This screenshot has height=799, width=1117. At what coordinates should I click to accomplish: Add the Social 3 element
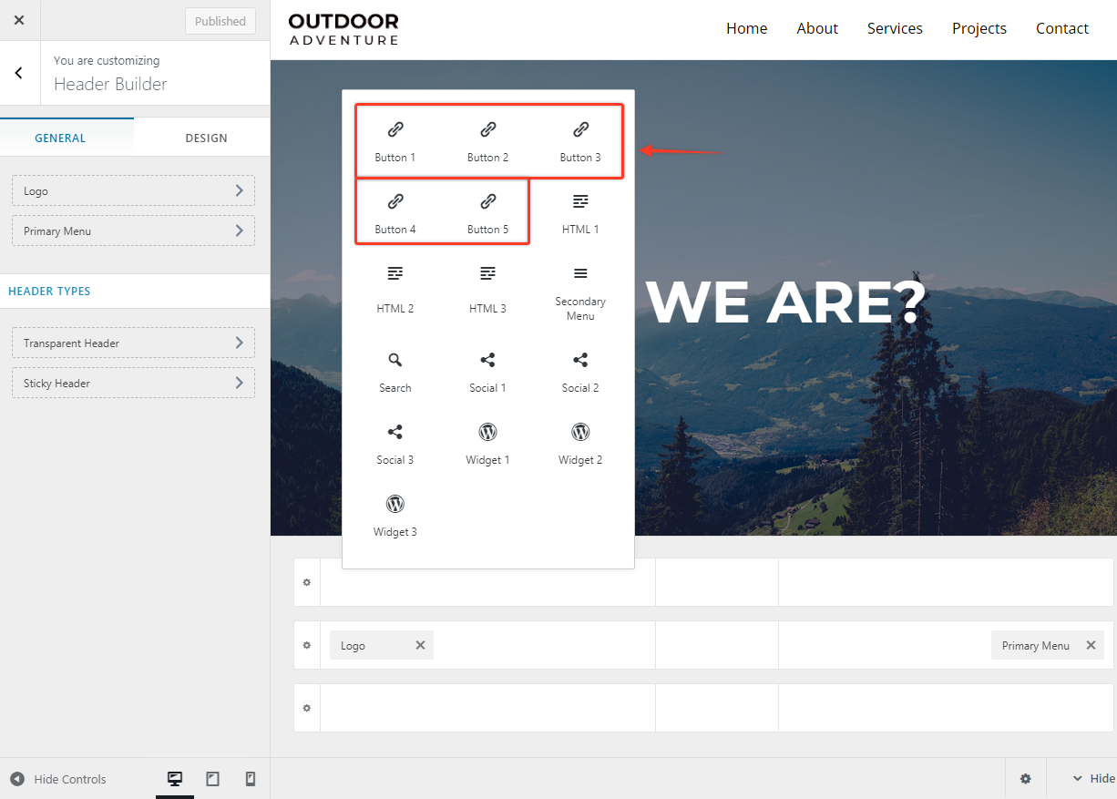click(395, 445)
